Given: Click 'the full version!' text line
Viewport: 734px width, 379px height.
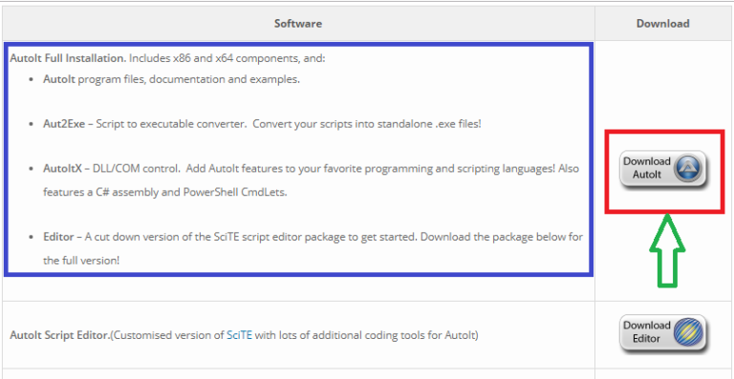Looking at the screenshot, I should [x=81, y=261].
